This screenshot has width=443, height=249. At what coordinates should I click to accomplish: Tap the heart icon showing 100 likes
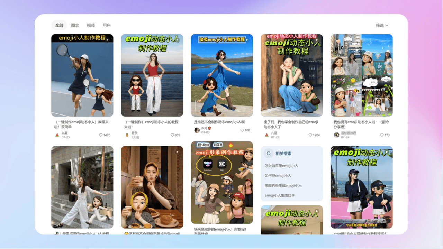pyautogui.click(x=242, y=130)
